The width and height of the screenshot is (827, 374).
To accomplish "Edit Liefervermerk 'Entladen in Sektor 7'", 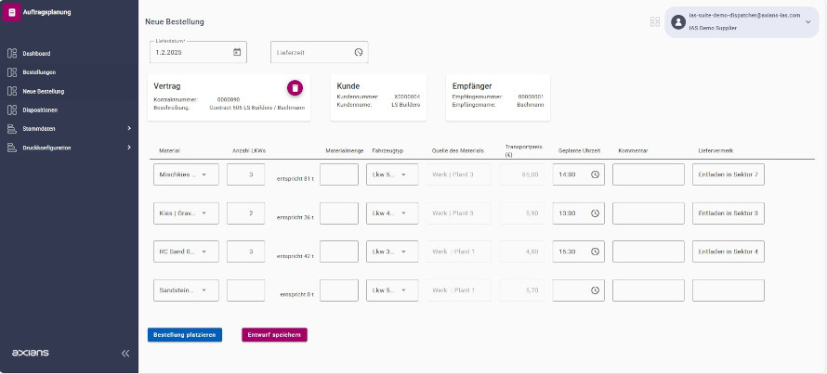I will coord(729,174).
